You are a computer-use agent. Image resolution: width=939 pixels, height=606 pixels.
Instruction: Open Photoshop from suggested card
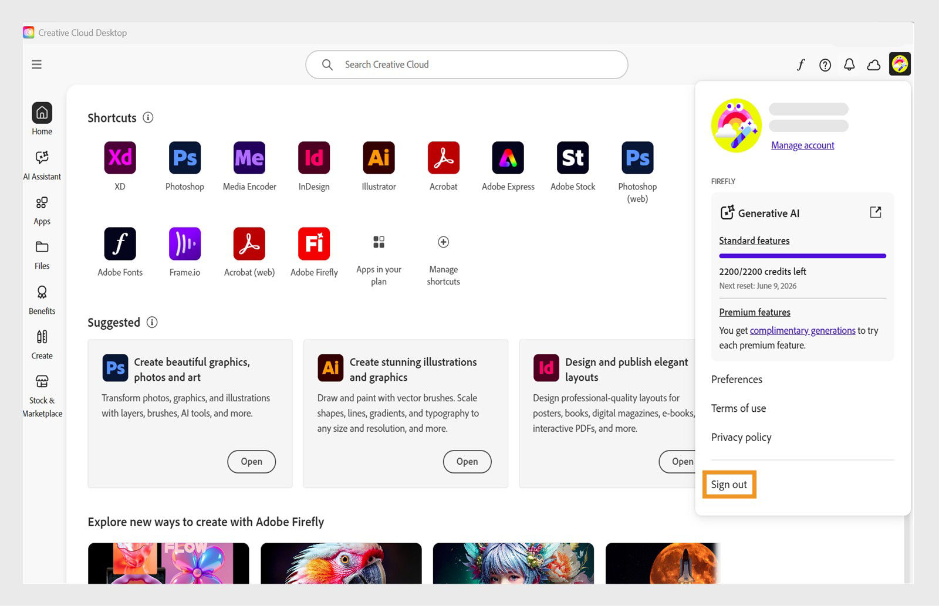point(251,462)
